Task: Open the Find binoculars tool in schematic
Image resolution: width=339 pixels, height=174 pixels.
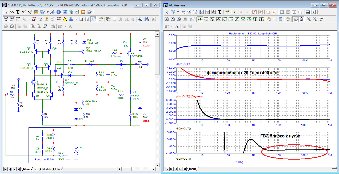Action: [146, 19]
